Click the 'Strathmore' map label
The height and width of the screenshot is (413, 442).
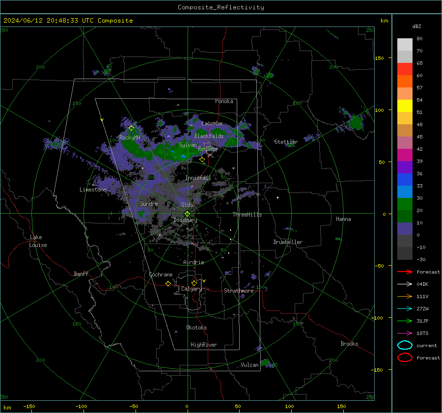[x=239, y=291]
